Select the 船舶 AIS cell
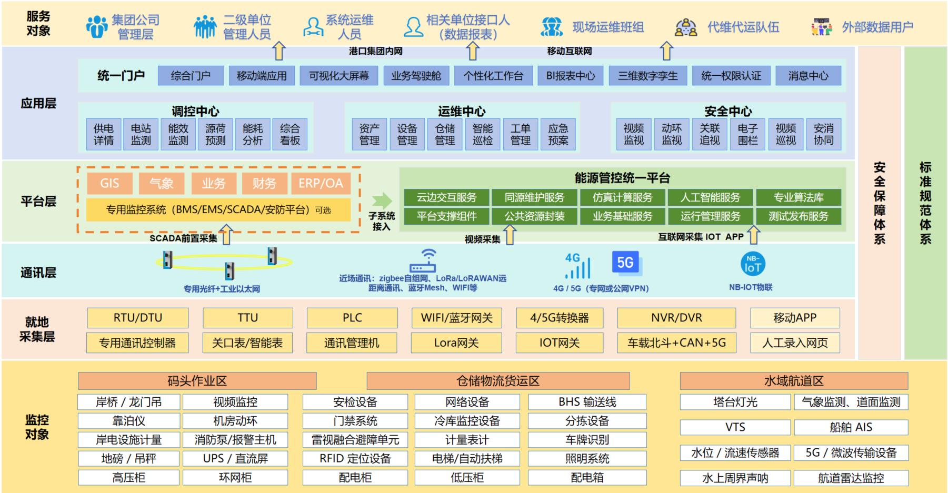948x493 pixels. [x=851, y=427]
